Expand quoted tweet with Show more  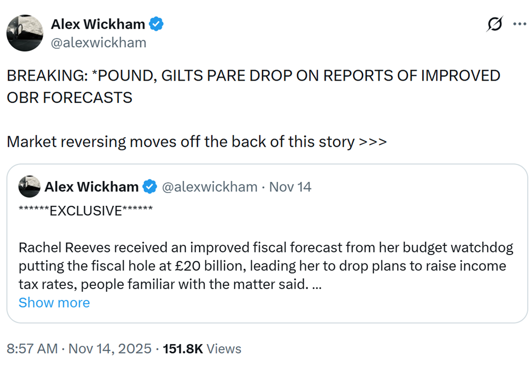pos(54,303)
